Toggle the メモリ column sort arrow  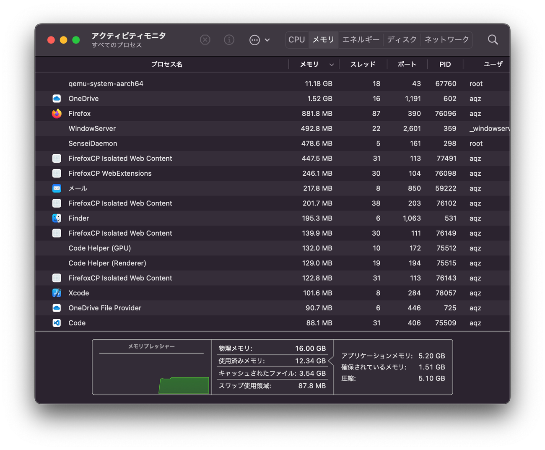(331, 65)
